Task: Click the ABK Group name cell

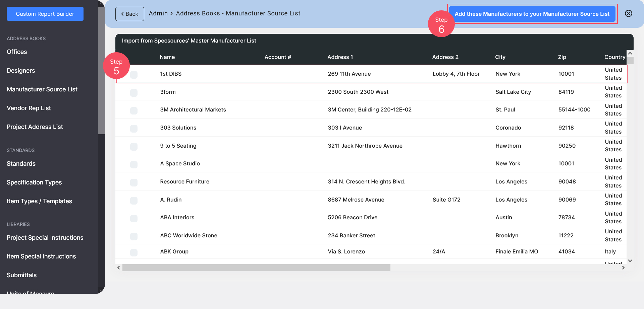Action: 174,251
